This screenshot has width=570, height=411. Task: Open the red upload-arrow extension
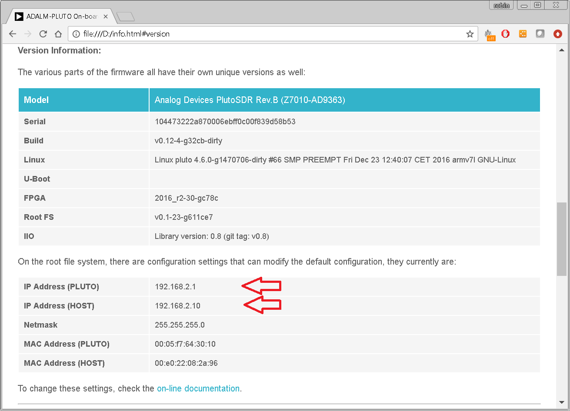point(557,33)
